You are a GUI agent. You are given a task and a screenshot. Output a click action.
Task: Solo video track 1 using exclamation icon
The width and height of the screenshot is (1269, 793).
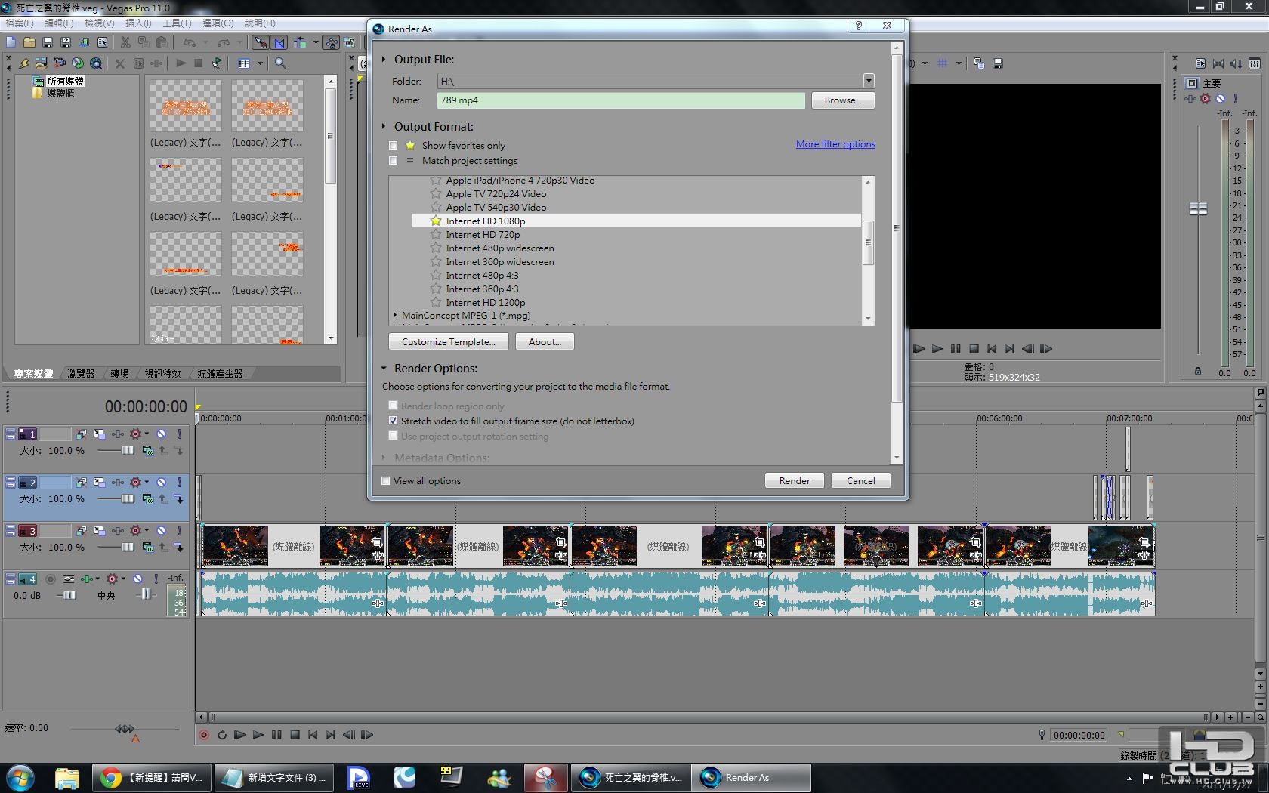[179, 434]
